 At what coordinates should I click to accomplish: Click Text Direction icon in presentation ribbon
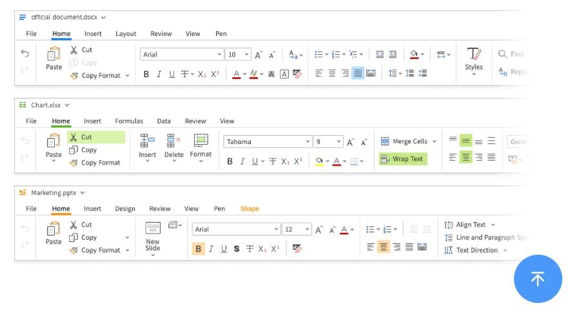448,250
